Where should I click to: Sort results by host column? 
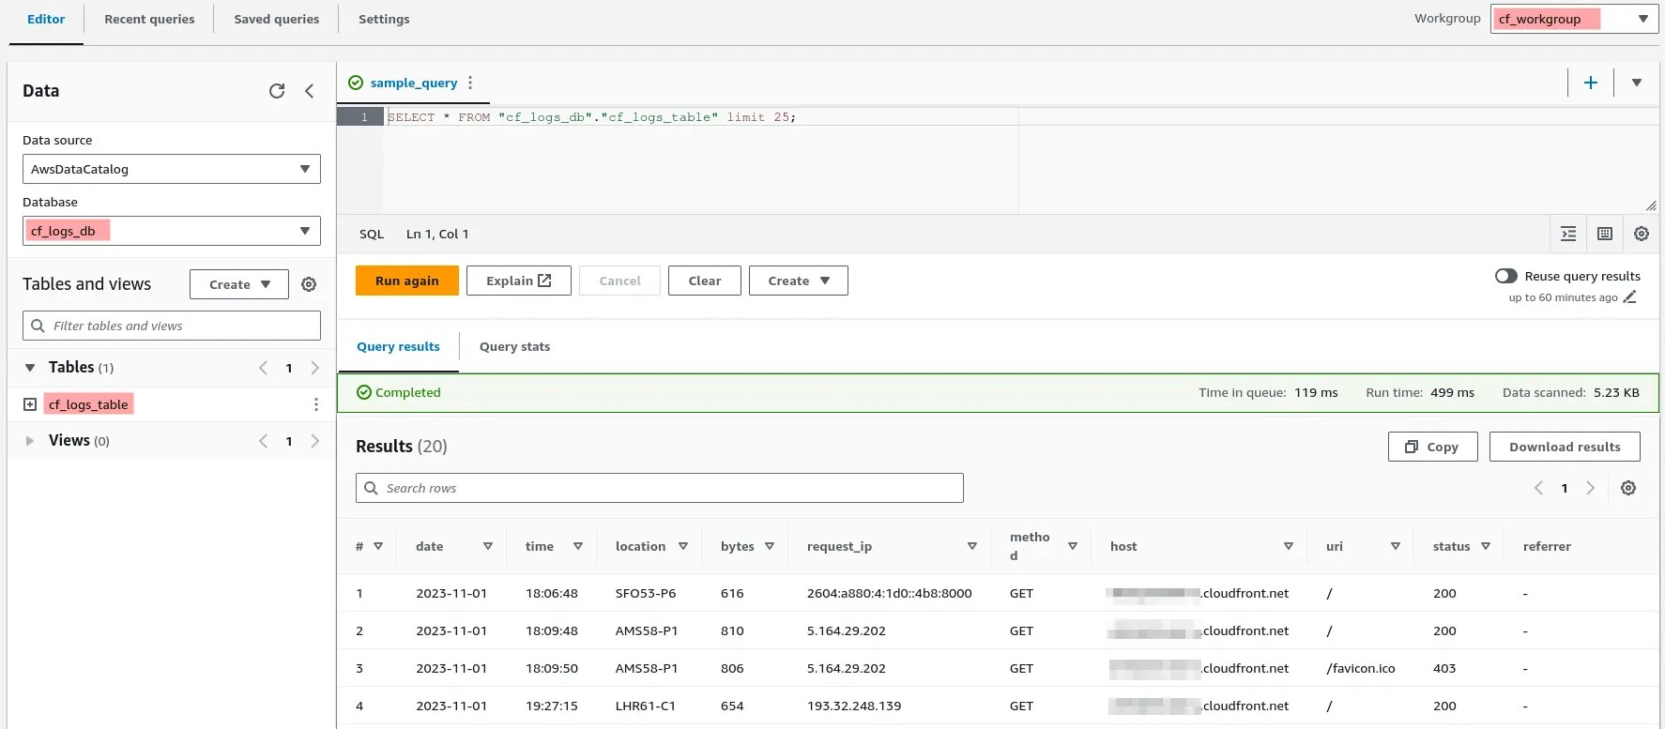1289,546
